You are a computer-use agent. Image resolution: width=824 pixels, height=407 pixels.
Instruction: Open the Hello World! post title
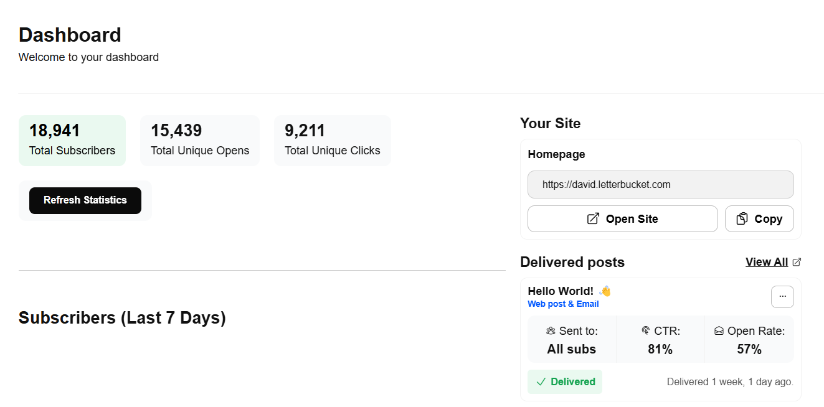(x=561, y=291)
